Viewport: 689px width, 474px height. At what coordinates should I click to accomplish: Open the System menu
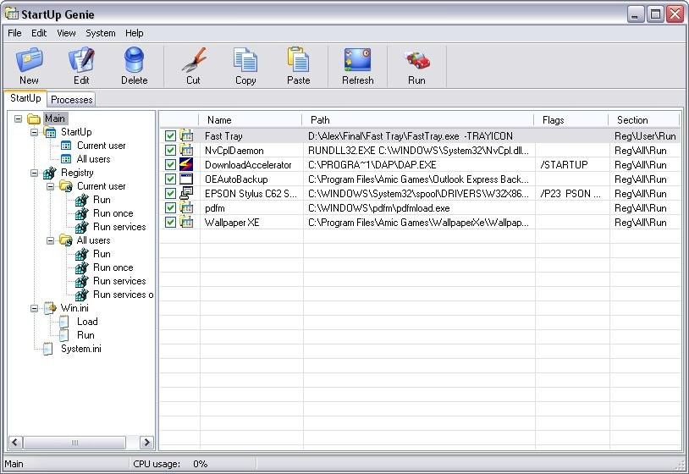100,33
